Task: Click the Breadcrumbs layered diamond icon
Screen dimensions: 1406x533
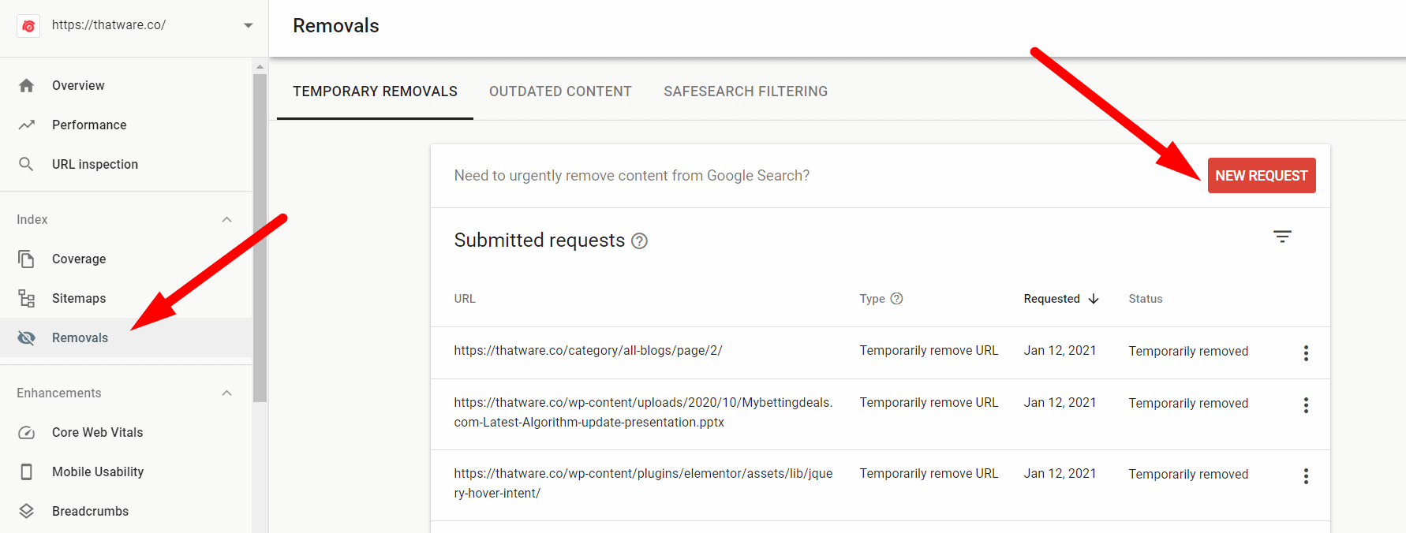Action: point(26,511)
